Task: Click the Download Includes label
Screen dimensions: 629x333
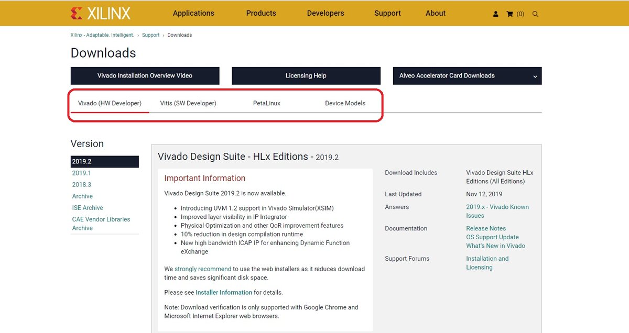Action: (x=411, y=173)
